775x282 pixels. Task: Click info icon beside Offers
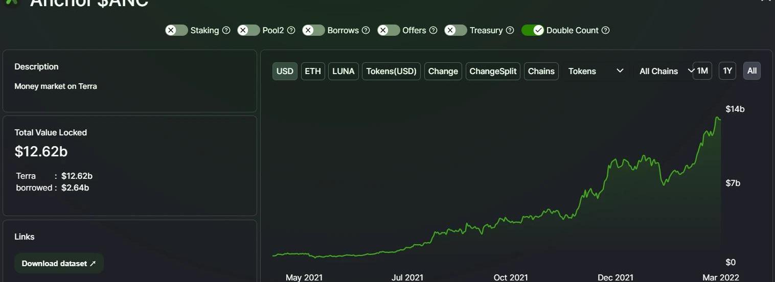click(434, 30)
